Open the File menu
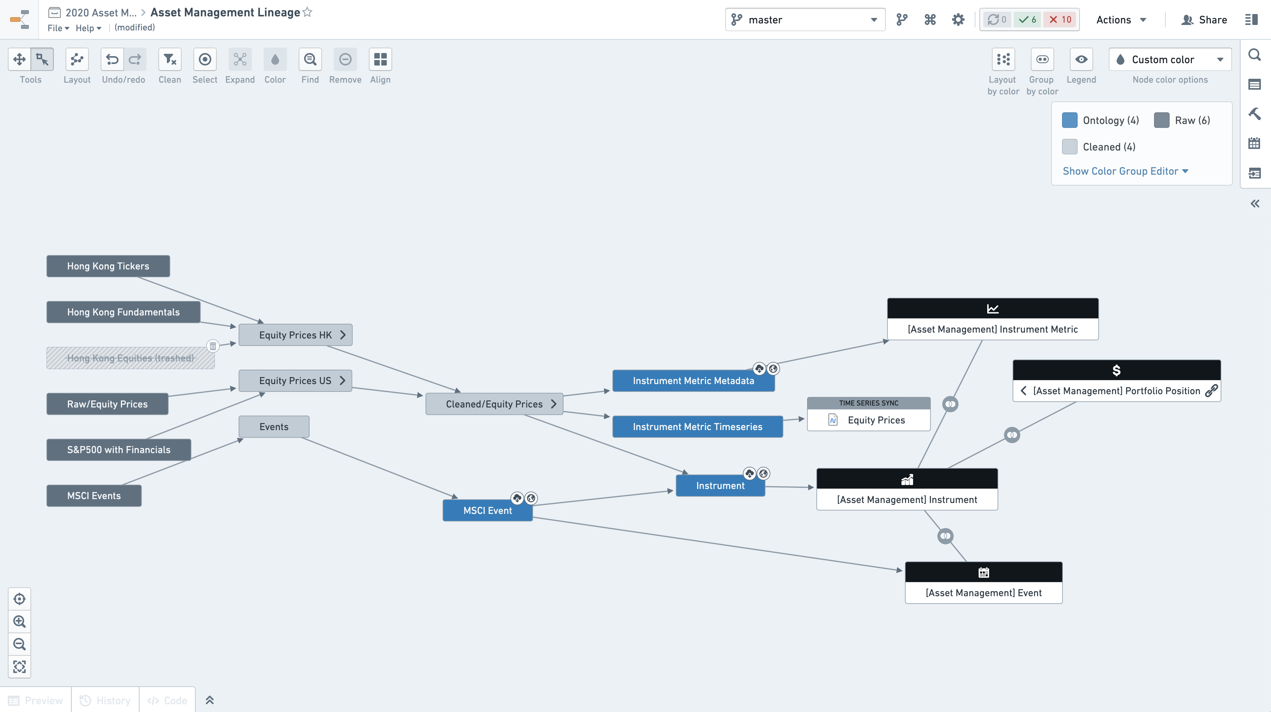Screen dimensions: 1271x712 (58, 28)
